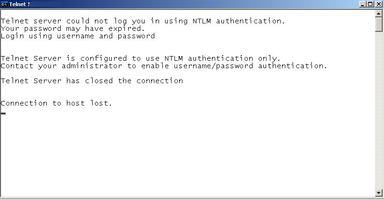This screenshot has height=199, width=384.
Task: Close the Telnet window
Action: tap(378, 4)
